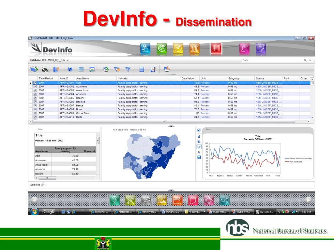The height and width of the screenshot is (250, 334).
Task: Click the data grid horizontal scrollbar
Action: coord(164,121)
